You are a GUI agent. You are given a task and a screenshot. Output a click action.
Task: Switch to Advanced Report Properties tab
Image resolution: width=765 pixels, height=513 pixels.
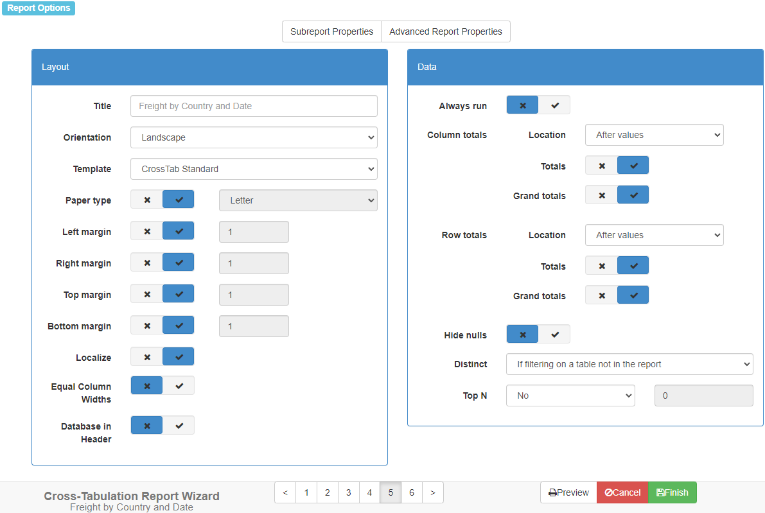[x=445, y=31]
